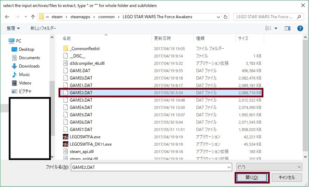Select GAME0.DAT file
Screen dimensions: 309x187
point(81,78)
